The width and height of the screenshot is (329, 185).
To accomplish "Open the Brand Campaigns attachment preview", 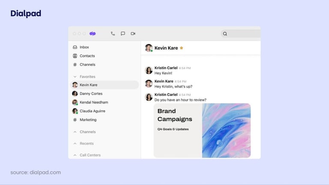I will coord(202,131).
